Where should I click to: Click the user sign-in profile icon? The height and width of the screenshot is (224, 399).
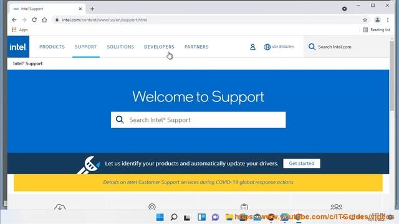tap(252, 47)
